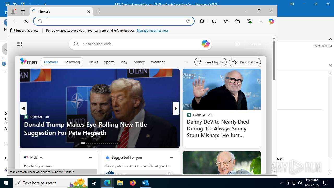Screen dimensions: 334x188
Task: Click taskbar search box
Action: [50, 183]
